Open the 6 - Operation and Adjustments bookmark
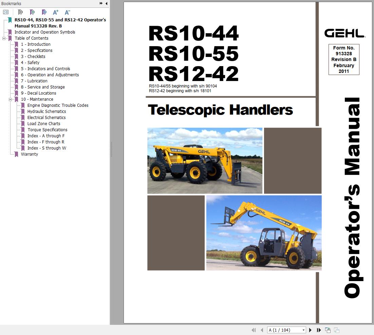 [50, 75]
